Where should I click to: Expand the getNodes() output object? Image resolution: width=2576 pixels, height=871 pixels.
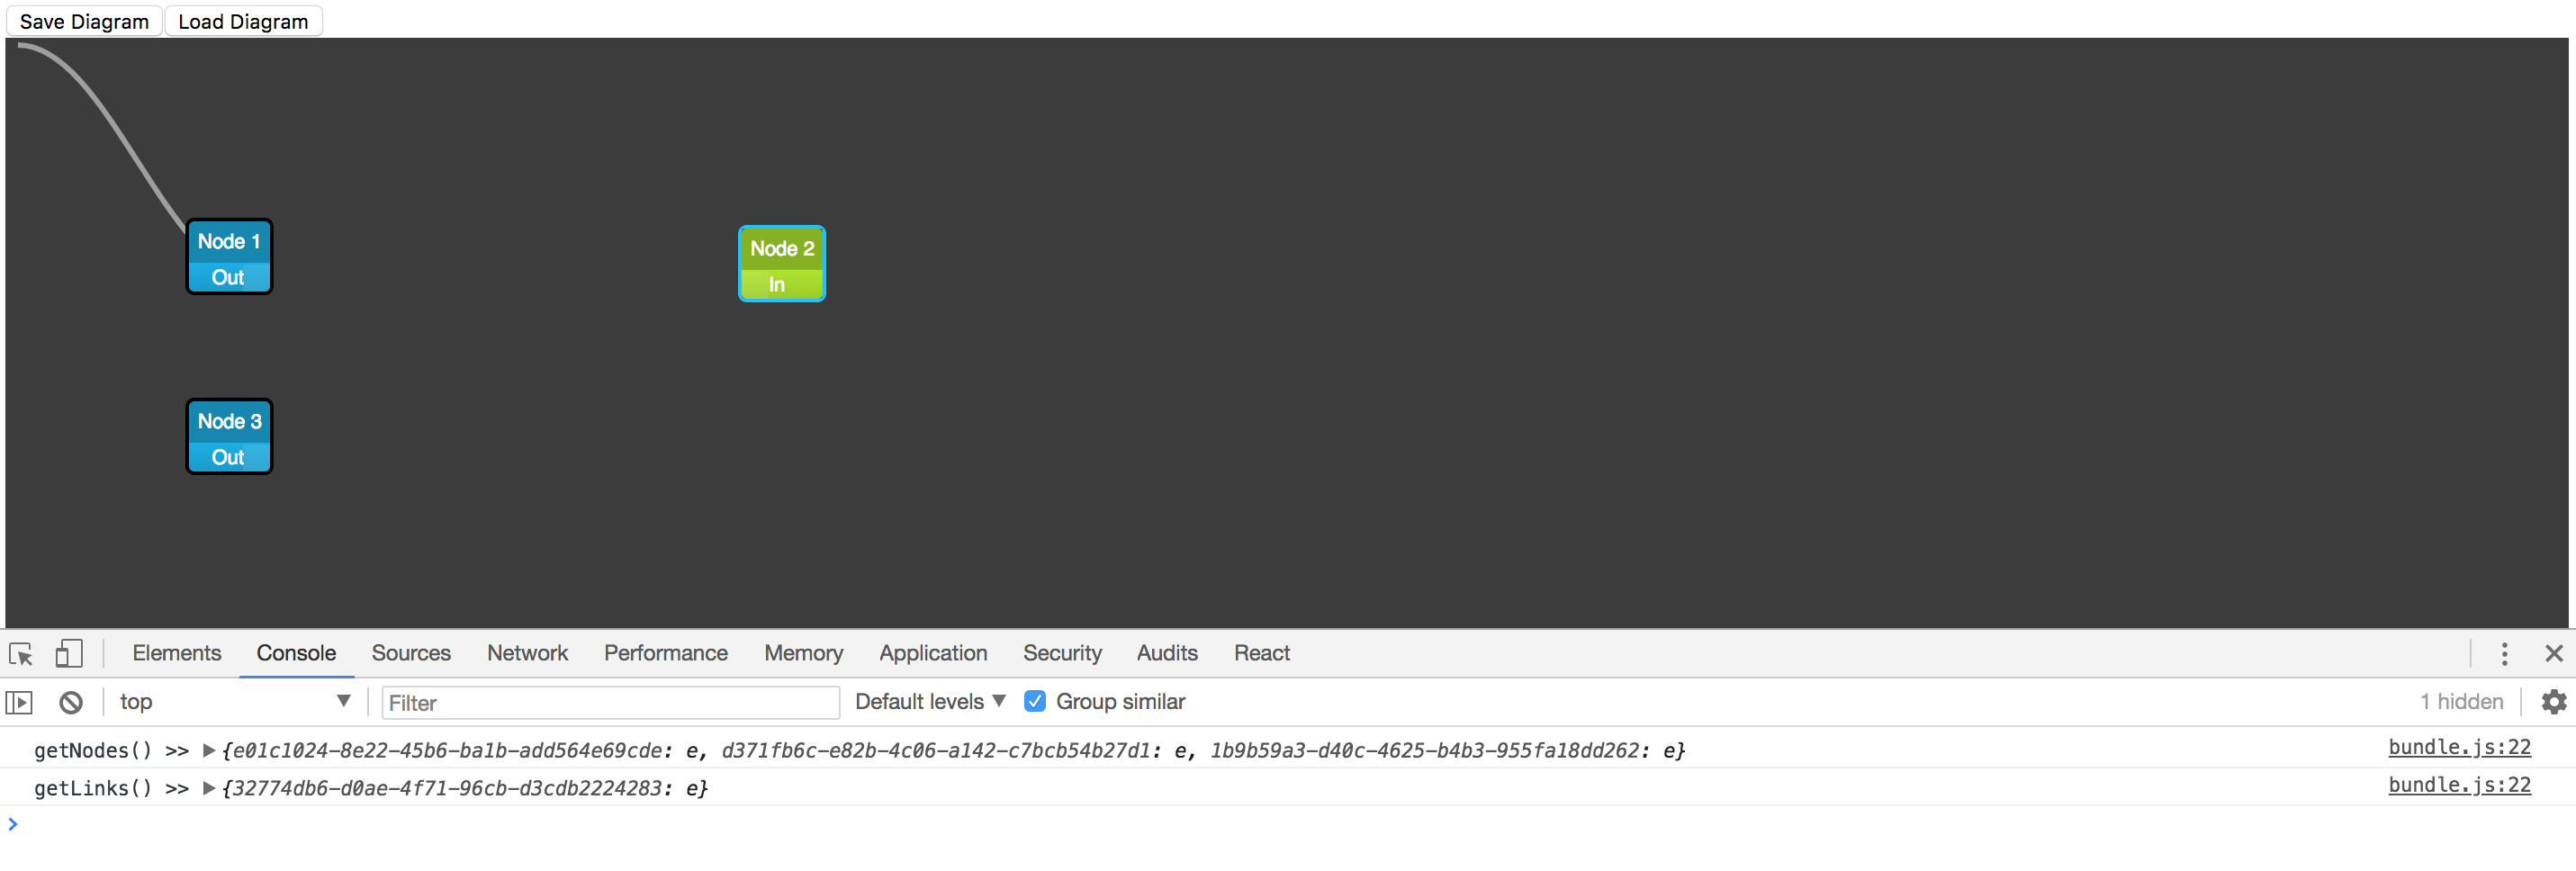[208, 750]
